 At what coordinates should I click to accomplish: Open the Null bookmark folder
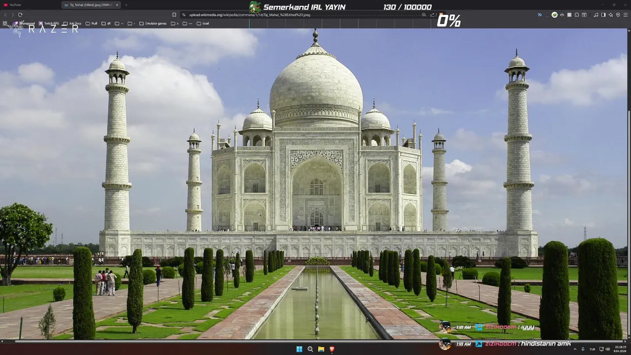[91, 23]
